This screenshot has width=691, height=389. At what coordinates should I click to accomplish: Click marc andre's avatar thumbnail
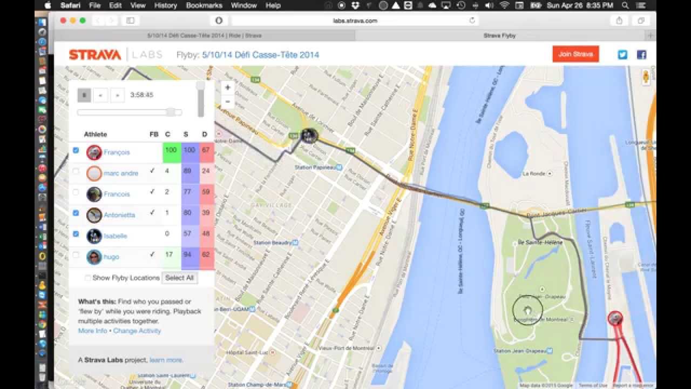point(94,173)
